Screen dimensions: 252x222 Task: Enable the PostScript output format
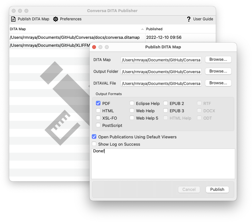[98, 125]
